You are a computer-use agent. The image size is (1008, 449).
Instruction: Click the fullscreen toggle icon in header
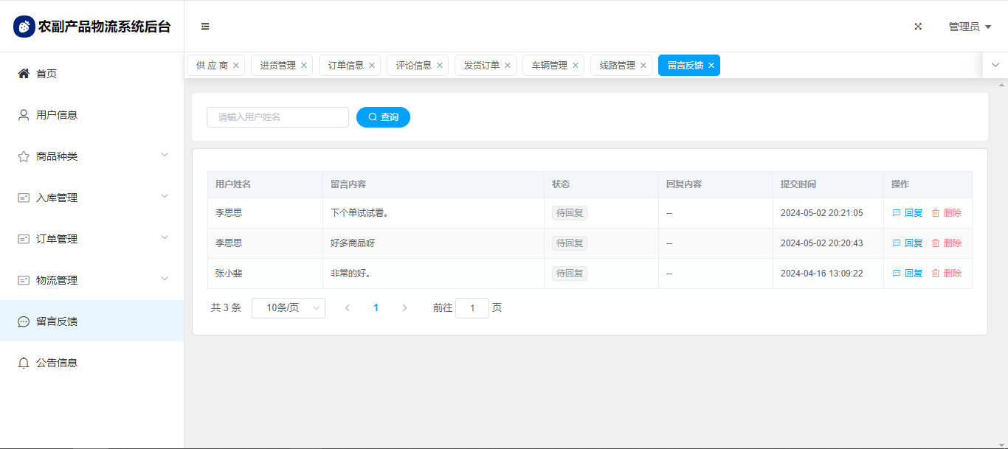[918, 27]
